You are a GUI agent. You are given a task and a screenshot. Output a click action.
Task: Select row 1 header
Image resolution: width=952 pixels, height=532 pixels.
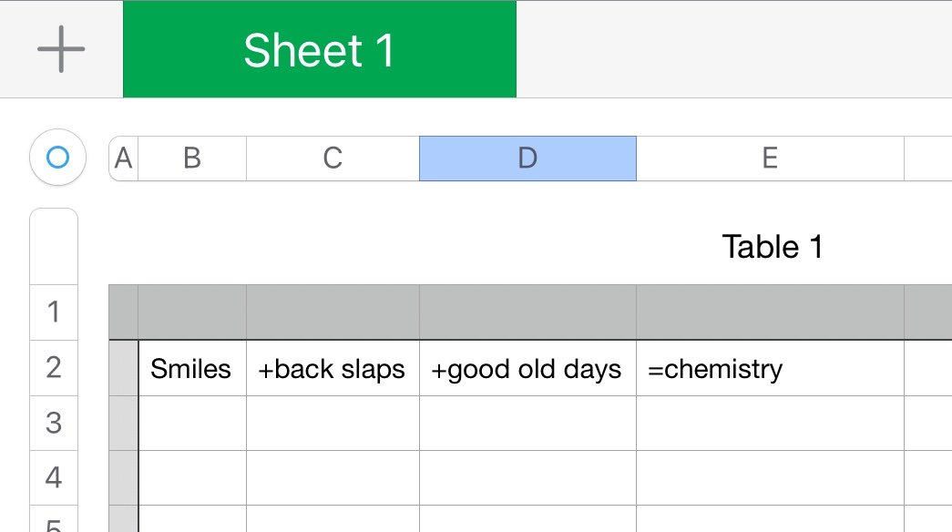[x=54, y=312]
